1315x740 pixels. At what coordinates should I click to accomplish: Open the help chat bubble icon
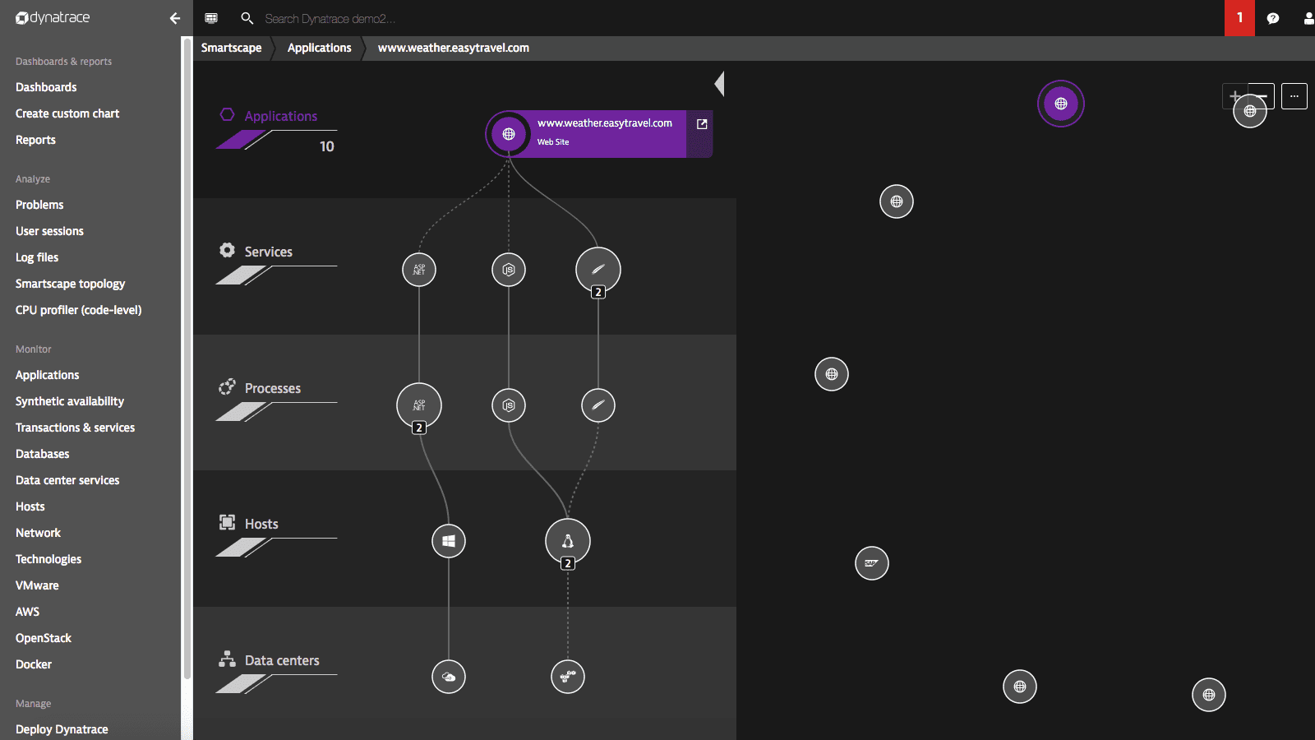1273,18
